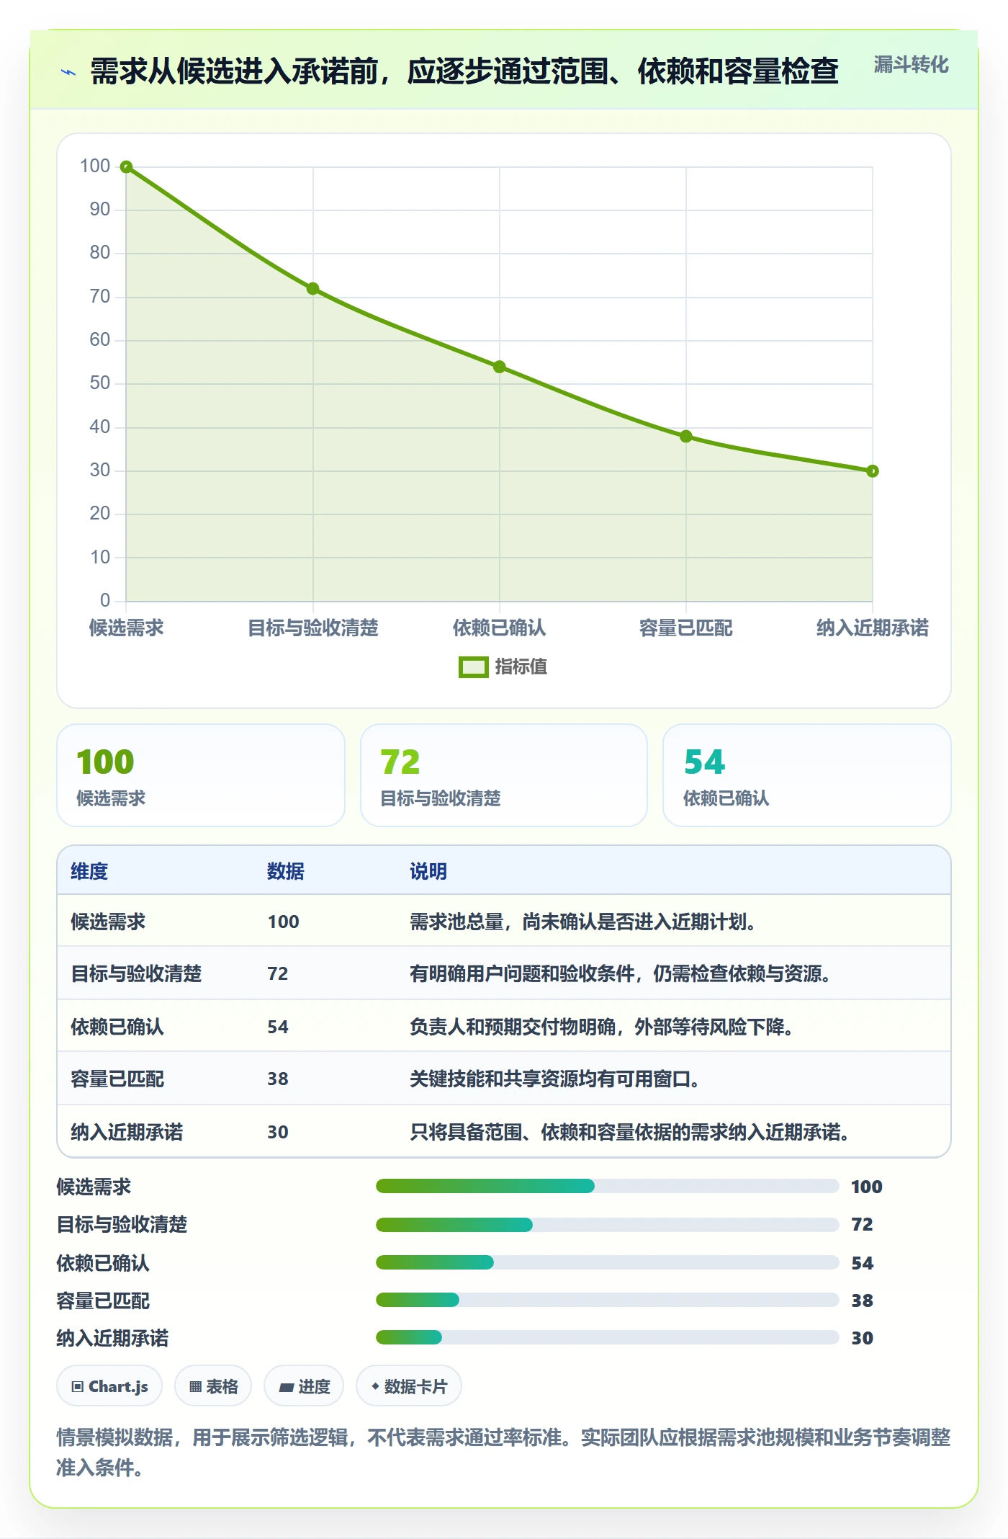Click the footer note starting with 情景模拟数据

(x=503, y=1453)
